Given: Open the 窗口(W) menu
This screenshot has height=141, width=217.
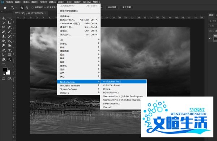Looking at the screenshot, I should (x=87, y=2).
